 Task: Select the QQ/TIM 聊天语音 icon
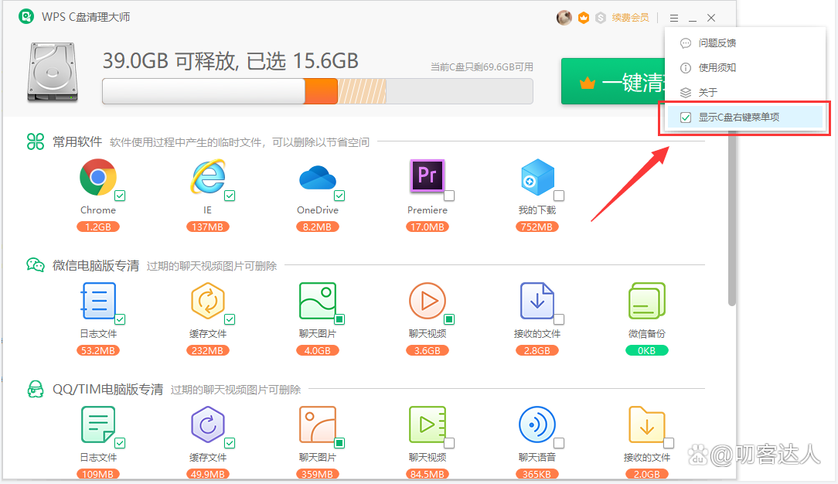(537, 424)
